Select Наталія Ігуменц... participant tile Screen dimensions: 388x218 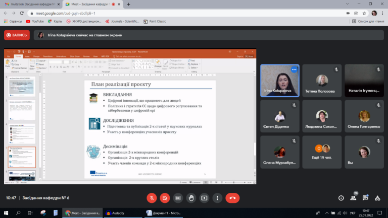point(364,81)
